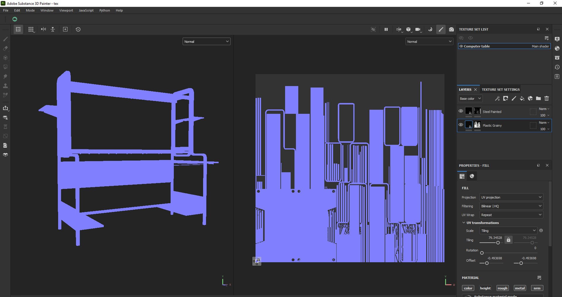Toggle the rough material channel button
This screenshot has height=297, width=562.
coord(503,288)
